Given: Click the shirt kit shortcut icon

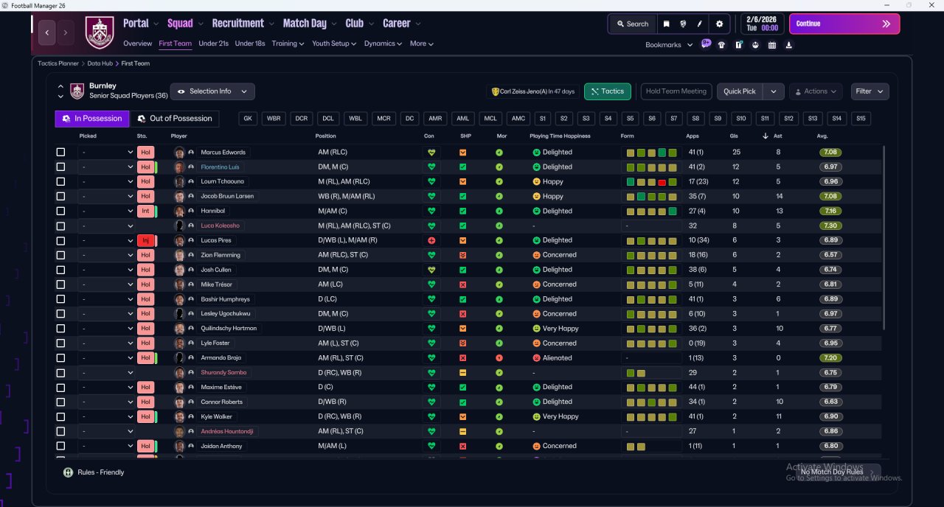Looking at the screenshot, I should click(x=721, y=45).
